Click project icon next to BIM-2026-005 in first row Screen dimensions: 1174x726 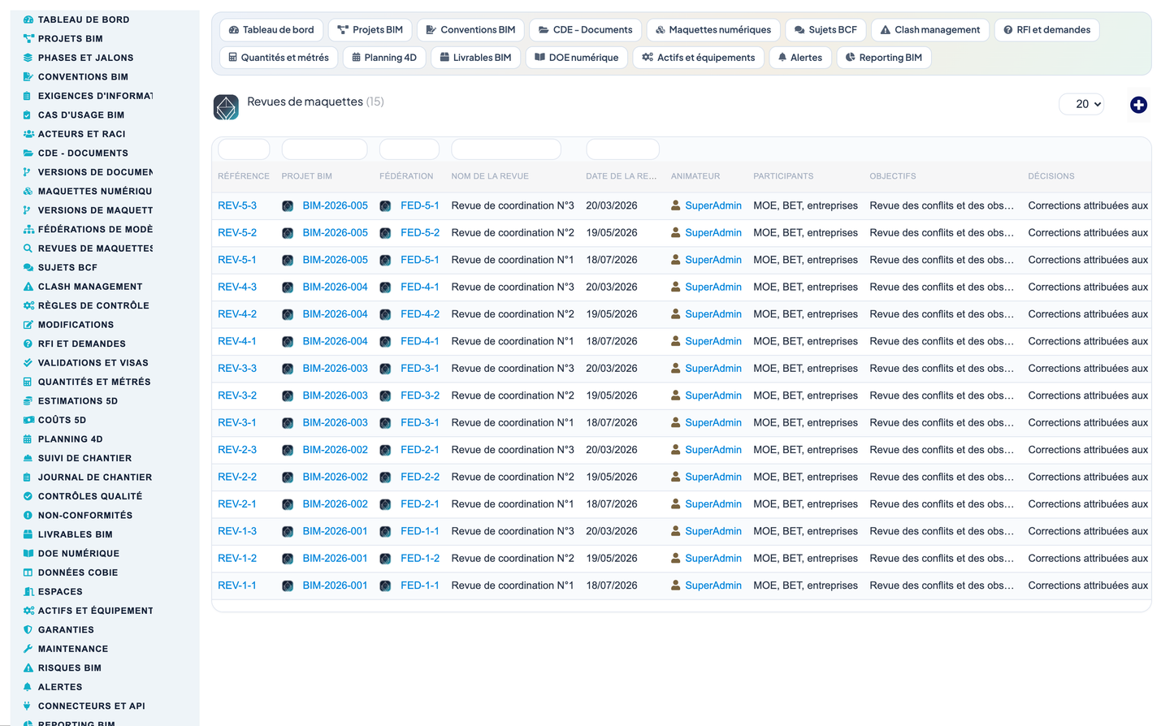[x=288, y=206]
